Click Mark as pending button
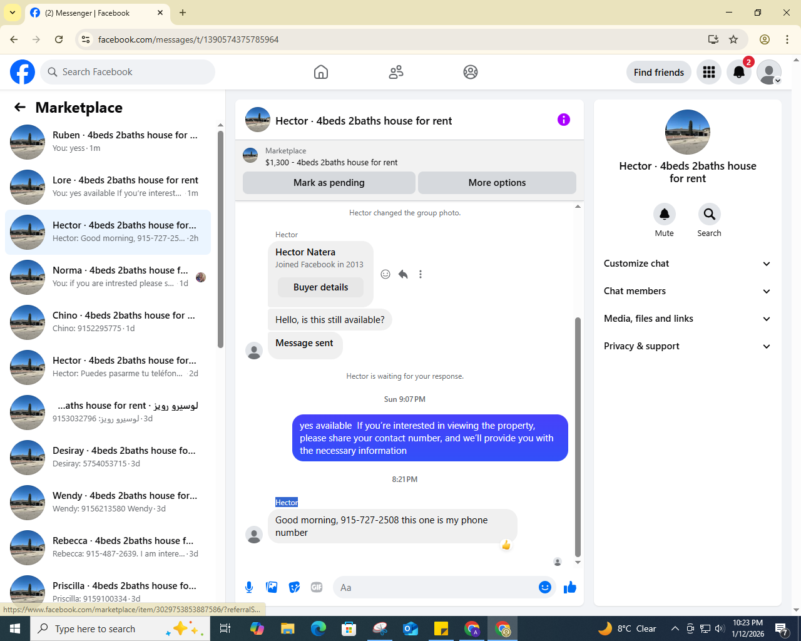 click(329, 183)
